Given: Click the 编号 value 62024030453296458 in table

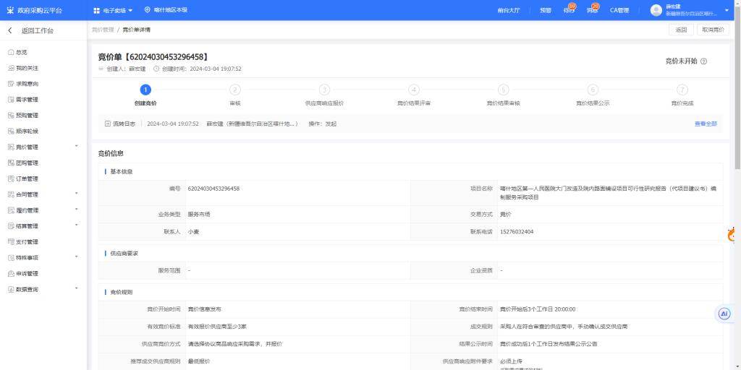Looking at the screenshot, I should (213, 189).
